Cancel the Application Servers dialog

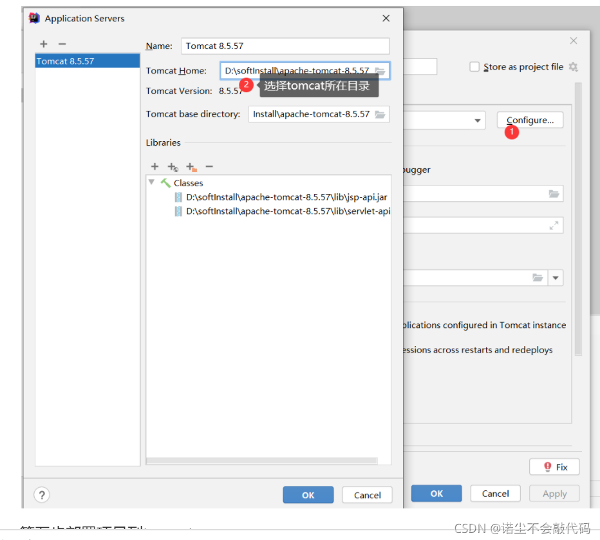(367, 495)
